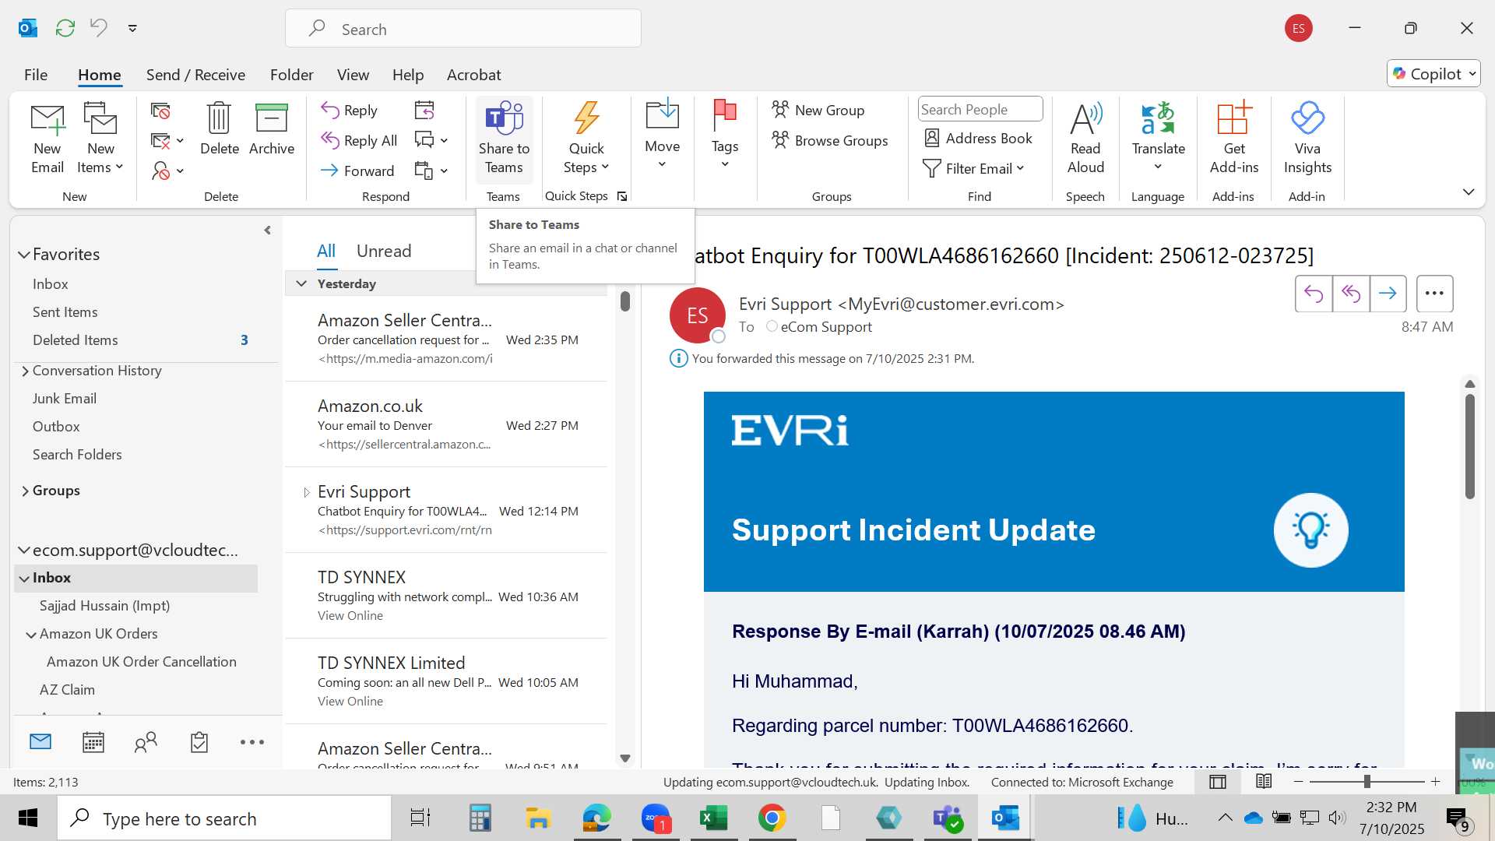Switch to Reading view in status bar
This screenshot has height=841, width=1495.
tap(1264, 782)
